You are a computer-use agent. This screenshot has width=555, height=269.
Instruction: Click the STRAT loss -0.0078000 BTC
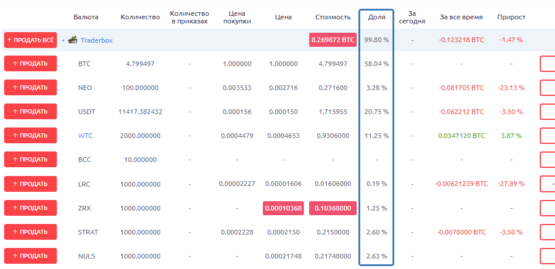point(461,232)
